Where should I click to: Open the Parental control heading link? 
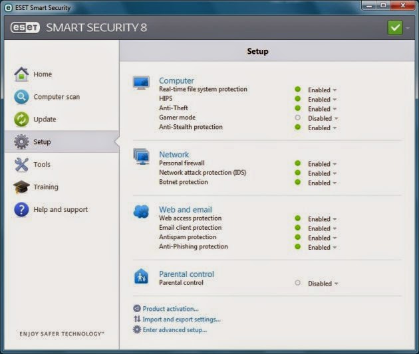(186, 274)
